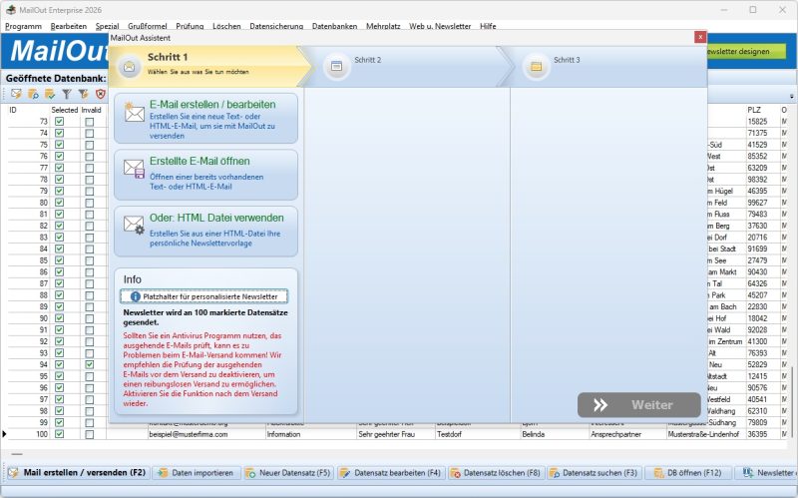Click Datensatz suchen (F3)
The image size is (798, 498).
pos(594,472)
